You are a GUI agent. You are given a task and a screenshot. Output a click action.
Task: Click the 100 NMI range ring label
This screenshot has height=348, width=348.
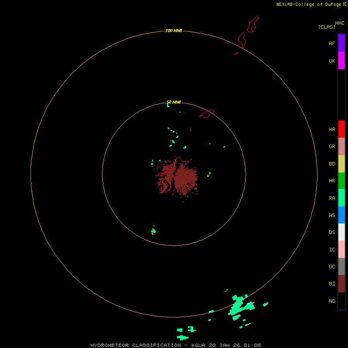click(174, 31)
